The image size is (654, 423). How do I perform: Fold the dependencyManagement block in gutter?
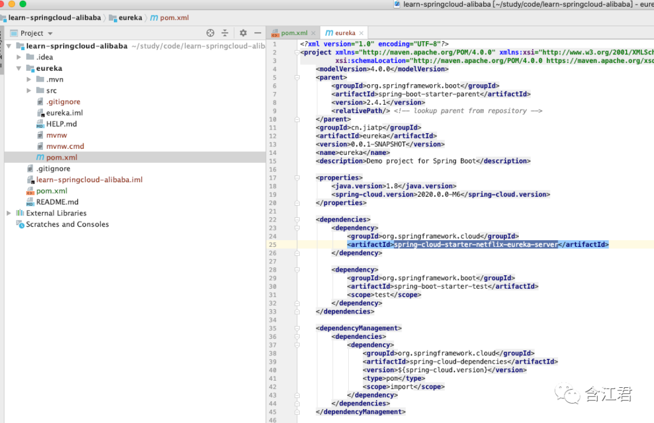click(x=297, y=328)
